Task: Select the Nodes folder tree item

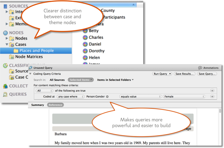Action: 21,38
